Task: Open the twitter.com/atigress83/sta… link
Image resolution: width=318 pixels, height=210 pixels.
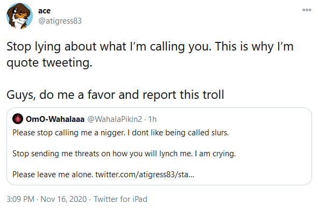Action: (x=145, y=175)
